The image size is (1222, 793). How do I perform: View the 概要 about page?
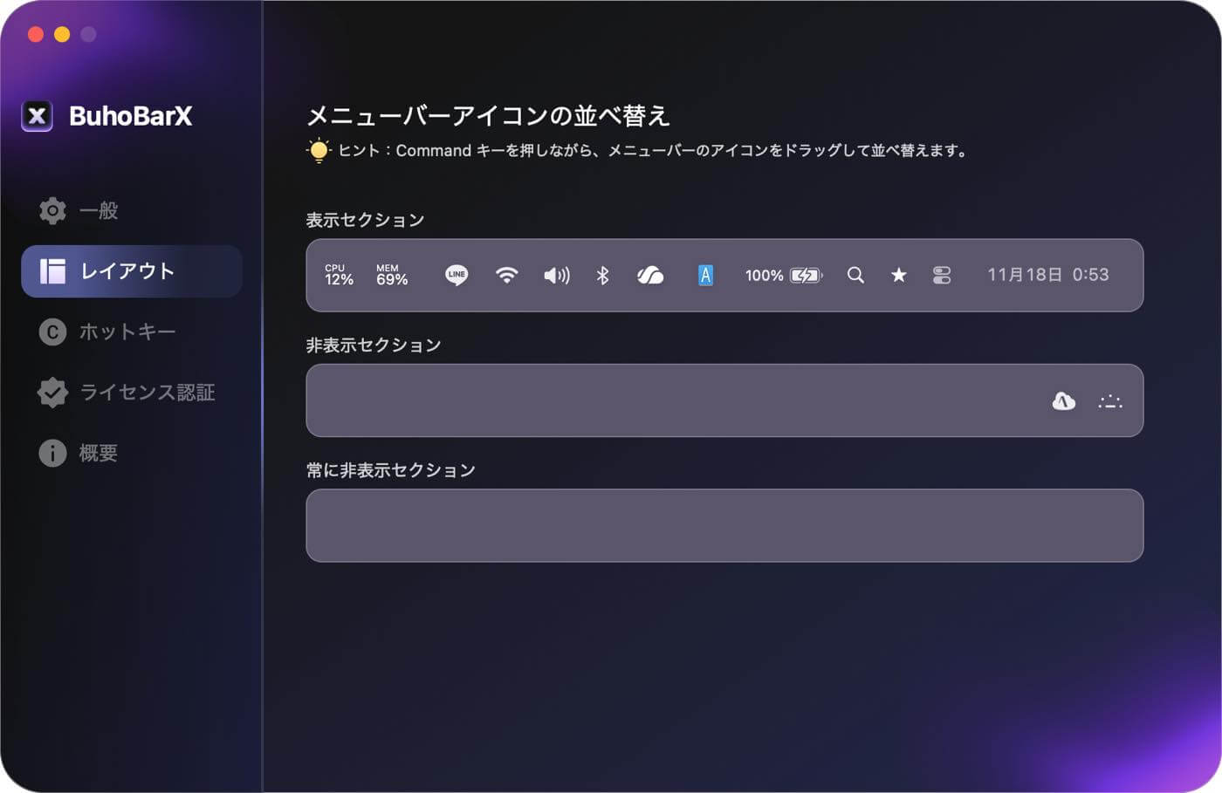point(98,453)
